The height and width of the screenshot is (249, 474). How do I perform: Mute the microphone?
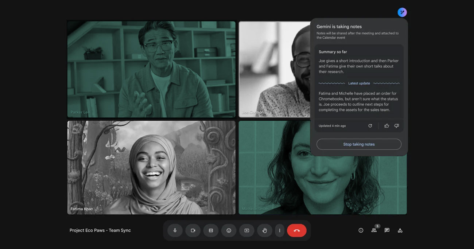click(175, 230)
